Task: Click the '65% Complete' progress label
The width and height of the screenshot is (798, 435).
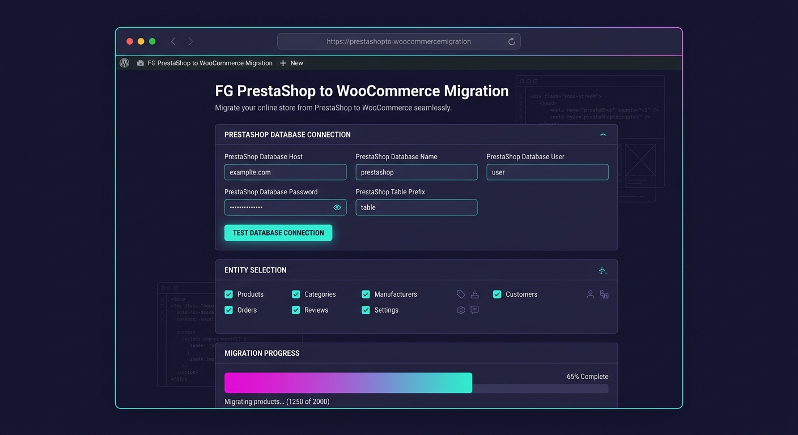Action: [588, 377]
